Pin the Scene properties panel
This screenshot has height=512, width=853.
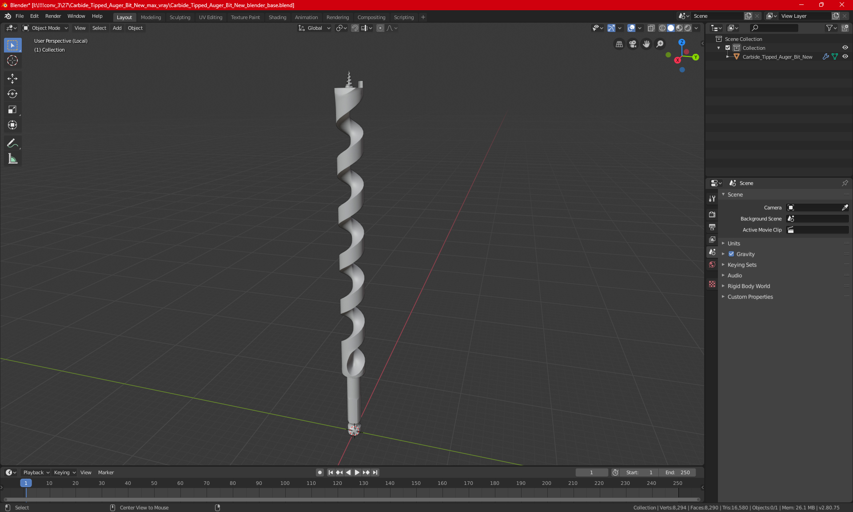click(x=845, y=183)
